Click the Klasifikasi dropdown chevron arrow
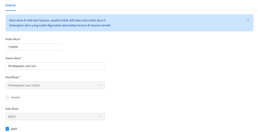The image size is (258, 132). click(101, 85)
